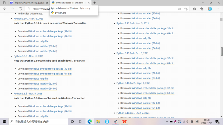Download Python 3.10.0rc2 Windows help file

tap(142, 98)
